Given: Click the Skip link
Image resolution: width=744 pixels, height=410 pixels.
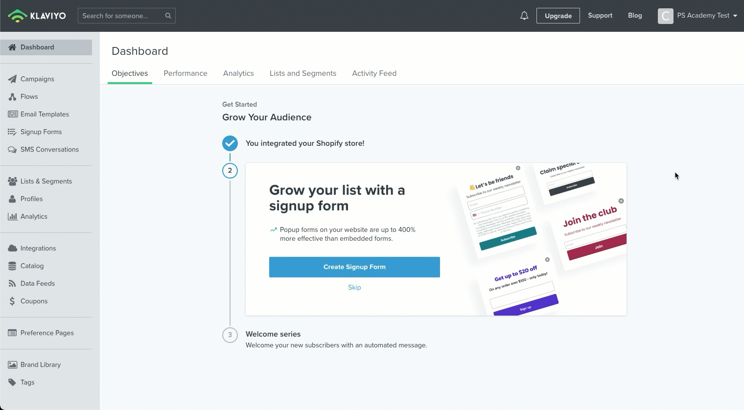Looking at the screenshot, I should 354,288.
